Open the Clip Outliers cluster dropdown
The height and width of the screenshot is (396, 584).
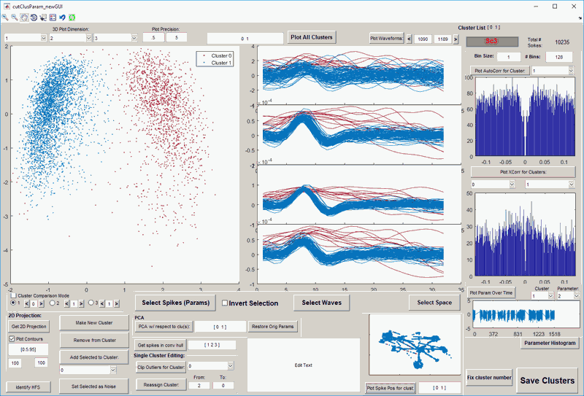(210, 366)
